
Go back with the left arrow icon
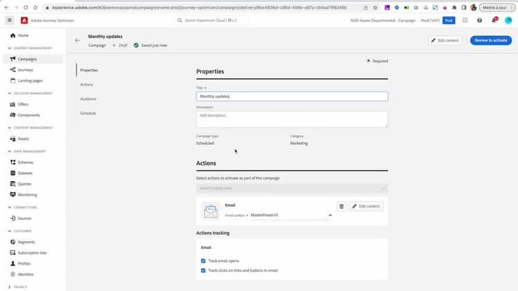pos(77,40)
